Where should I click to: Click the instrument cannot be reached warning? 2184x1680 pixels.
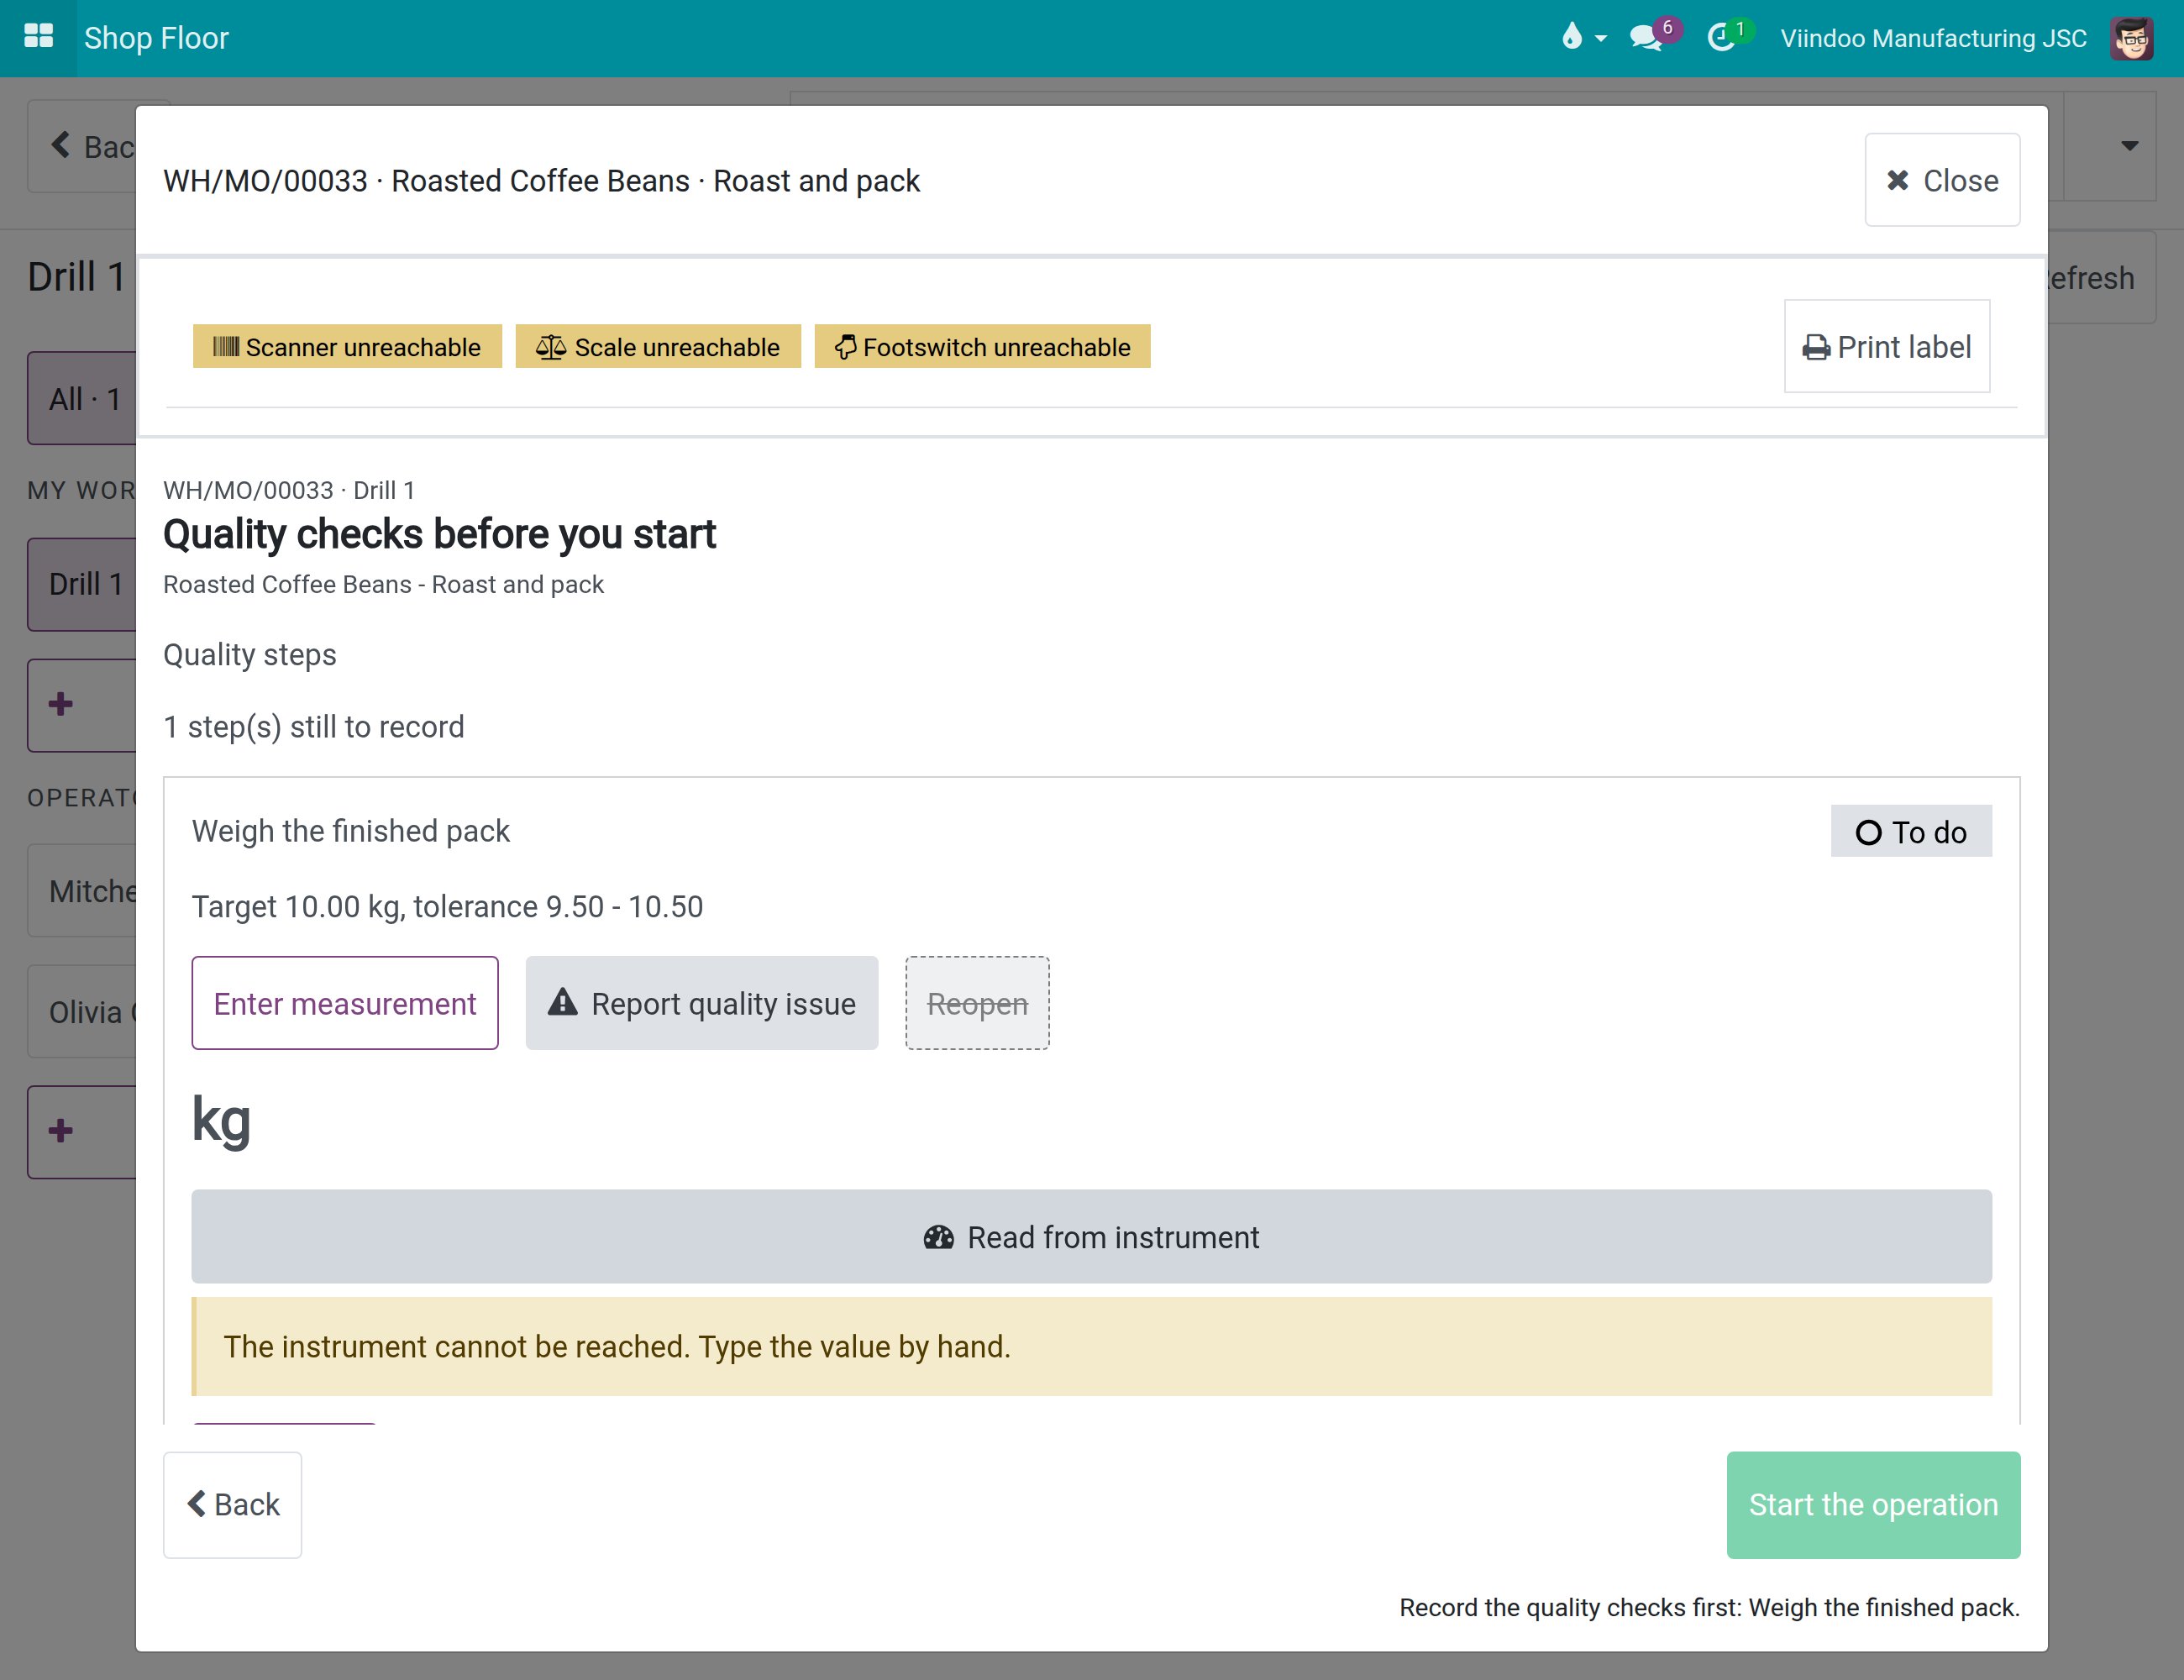pos(1091,1346)
